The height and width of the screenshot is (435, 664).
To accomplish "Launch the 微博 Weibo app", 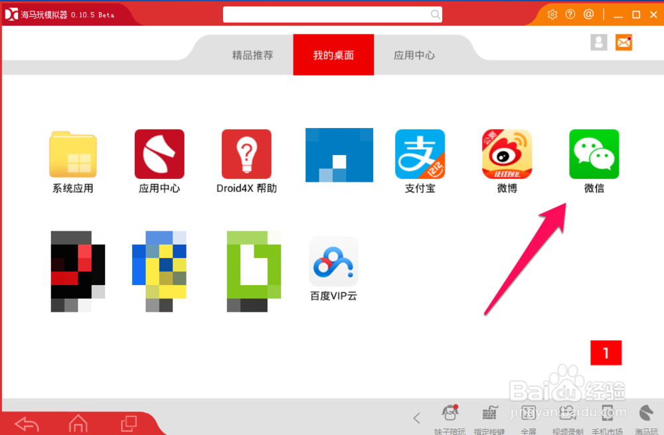I will coord(507,155).
